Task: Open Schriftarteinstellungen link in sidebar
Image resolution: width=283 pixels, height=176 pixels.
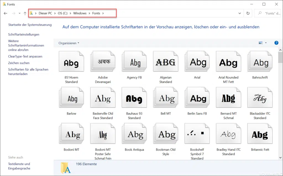Action: click(x=24, y=34)
